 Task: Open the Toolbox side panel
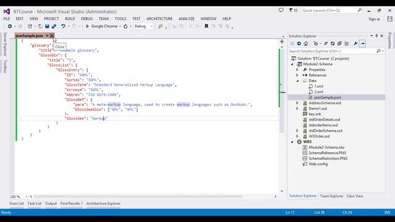[x=5, y=67]
